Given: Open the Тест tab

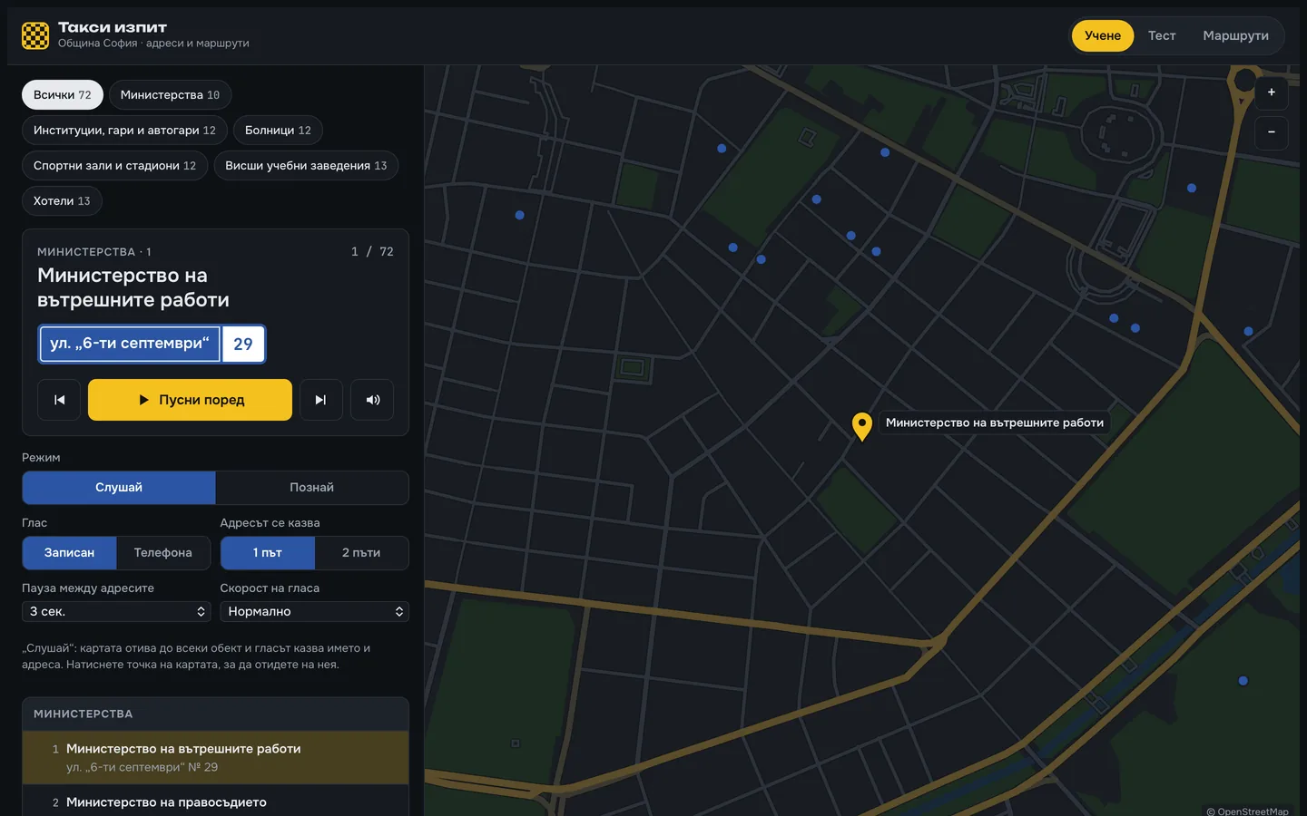Looking at the screenshot, I should point(1162,36).
